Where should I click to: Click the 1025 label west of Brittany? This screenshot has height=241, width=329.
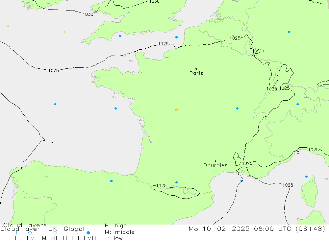pos(54,71)
